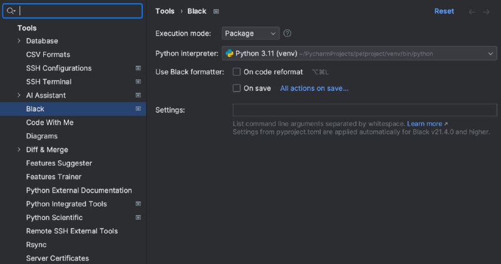This screenshot has height=264, width=501.
Task: Select CSV Formats settings page
Action: click(x=48, y=54)
